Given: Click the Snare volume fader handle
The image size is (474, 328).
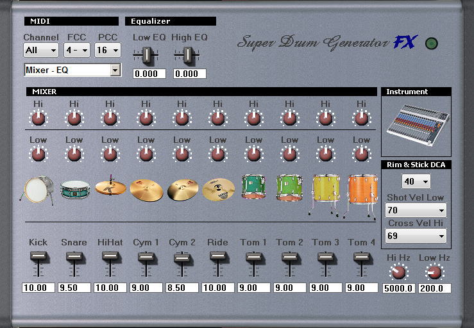Looking at the screenshot, I should point(74,256).
